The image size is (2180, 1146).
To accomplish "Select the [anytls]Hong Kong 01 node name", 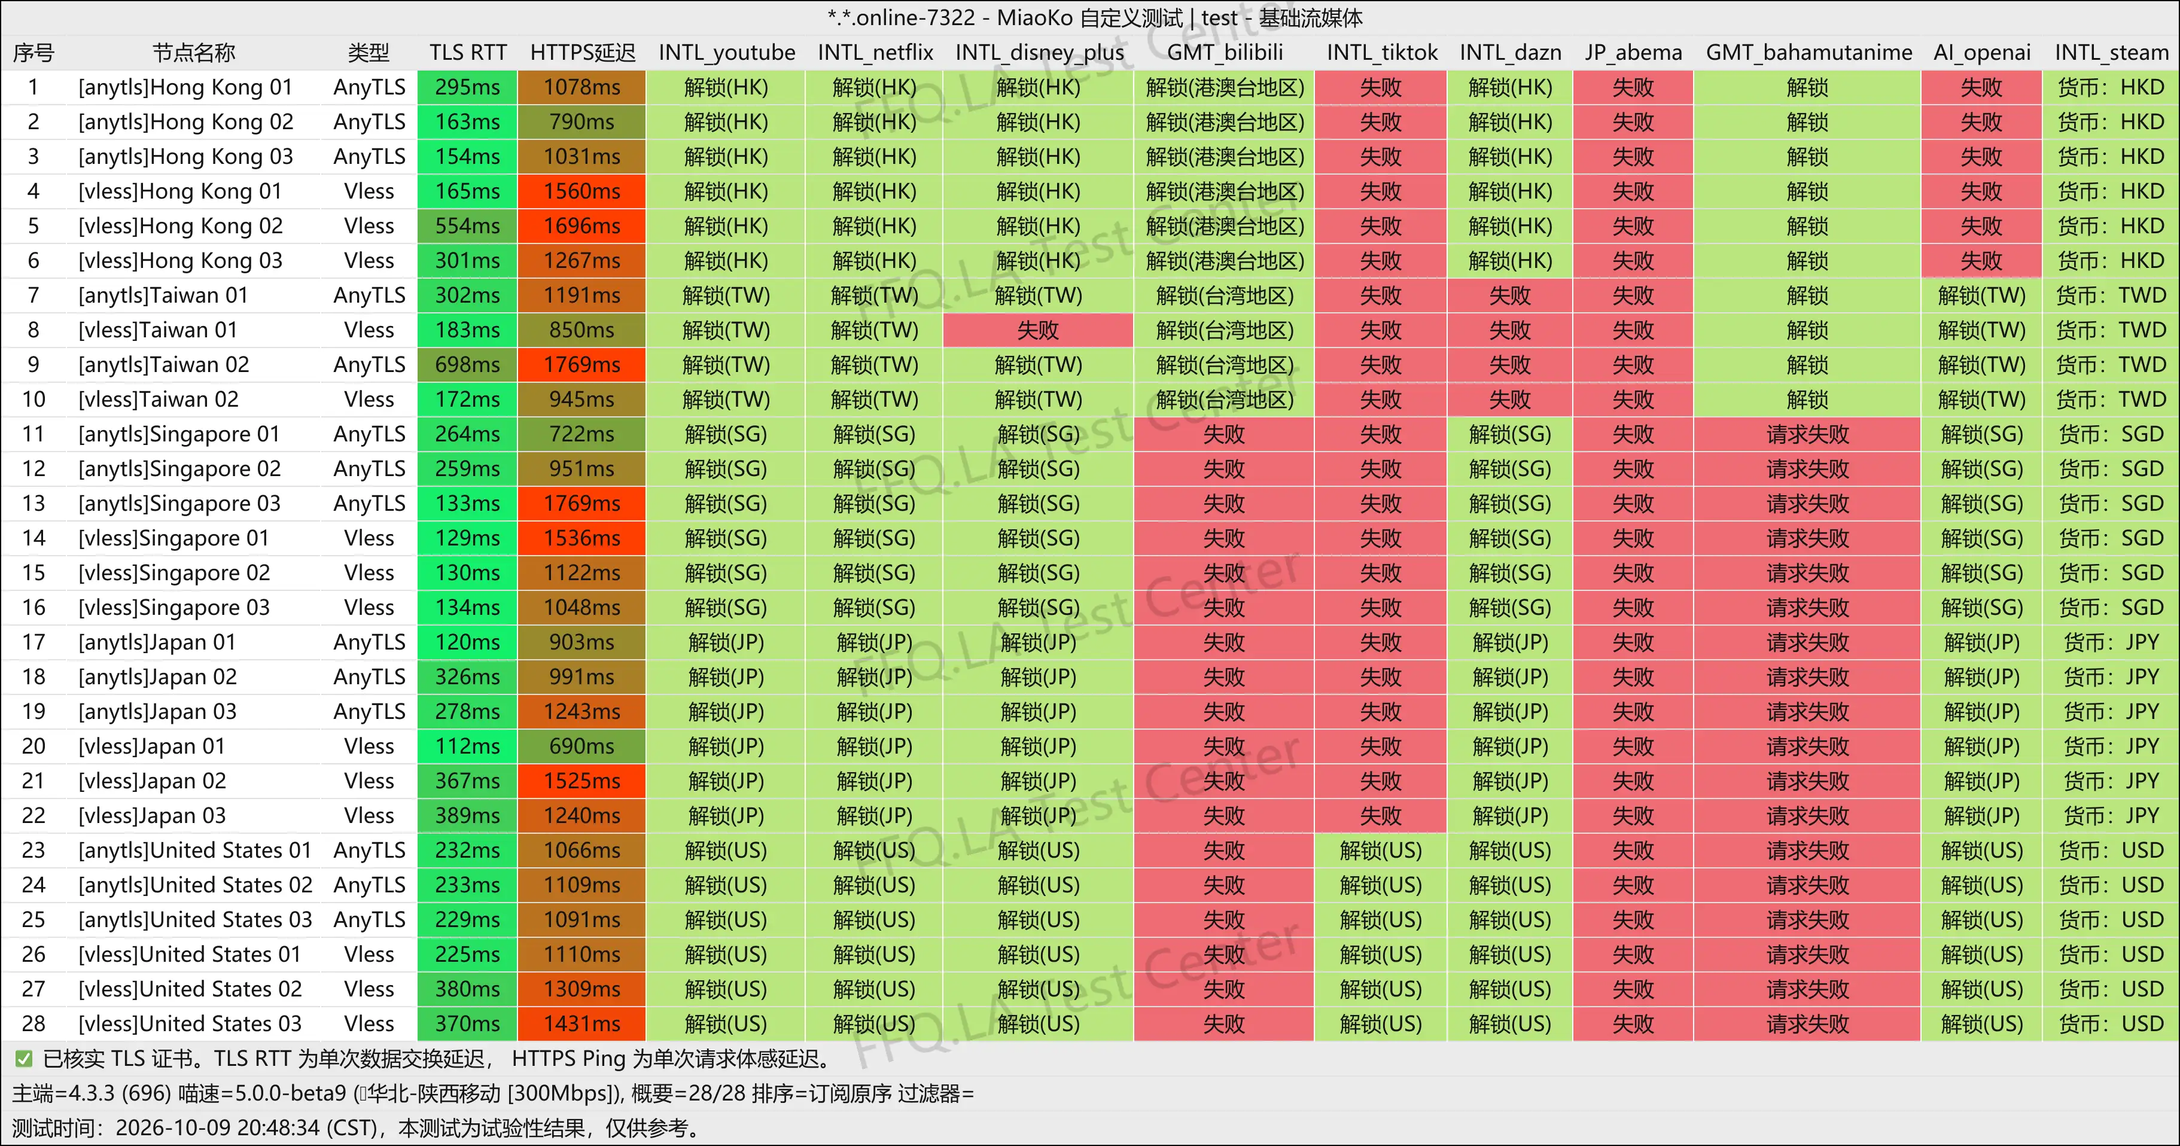I will 185,87.
